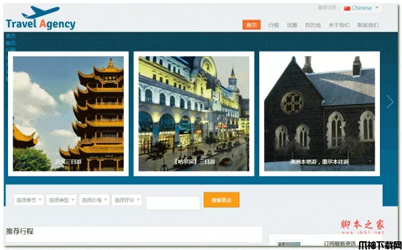
Task: Focus the search text field beside 搜索景点
Action: tap(173, 203)
